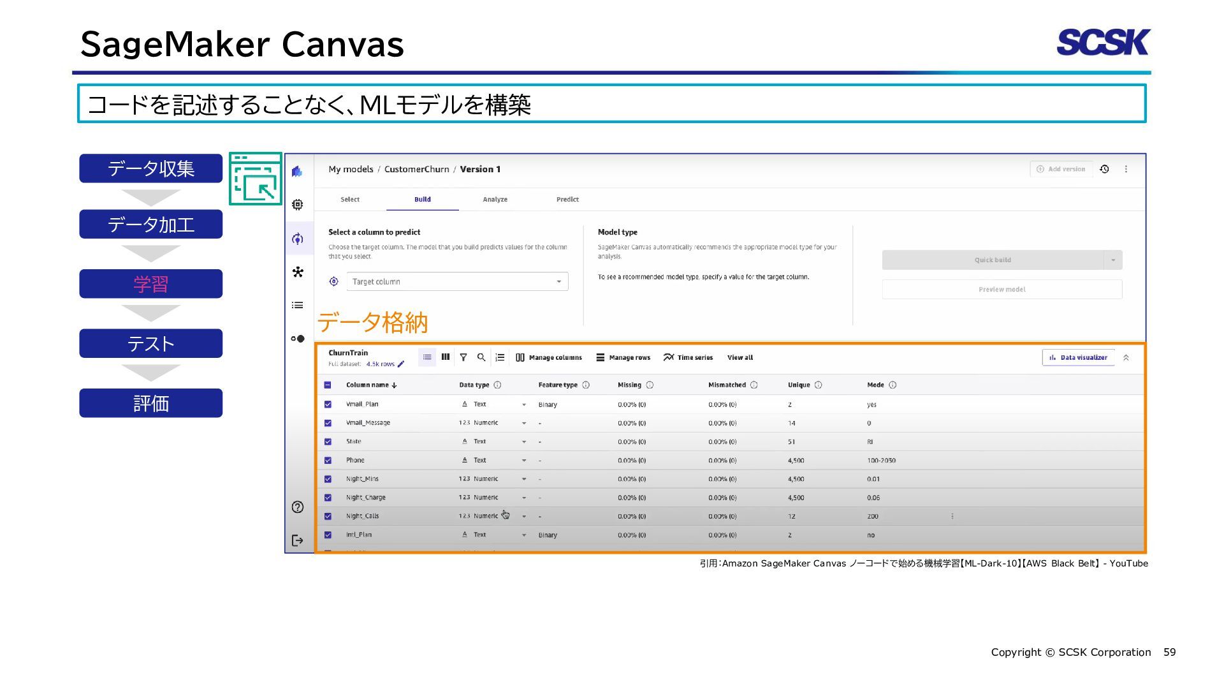Open the numbered steps list icon
1224x689 pixels.
tap(500, 357)
